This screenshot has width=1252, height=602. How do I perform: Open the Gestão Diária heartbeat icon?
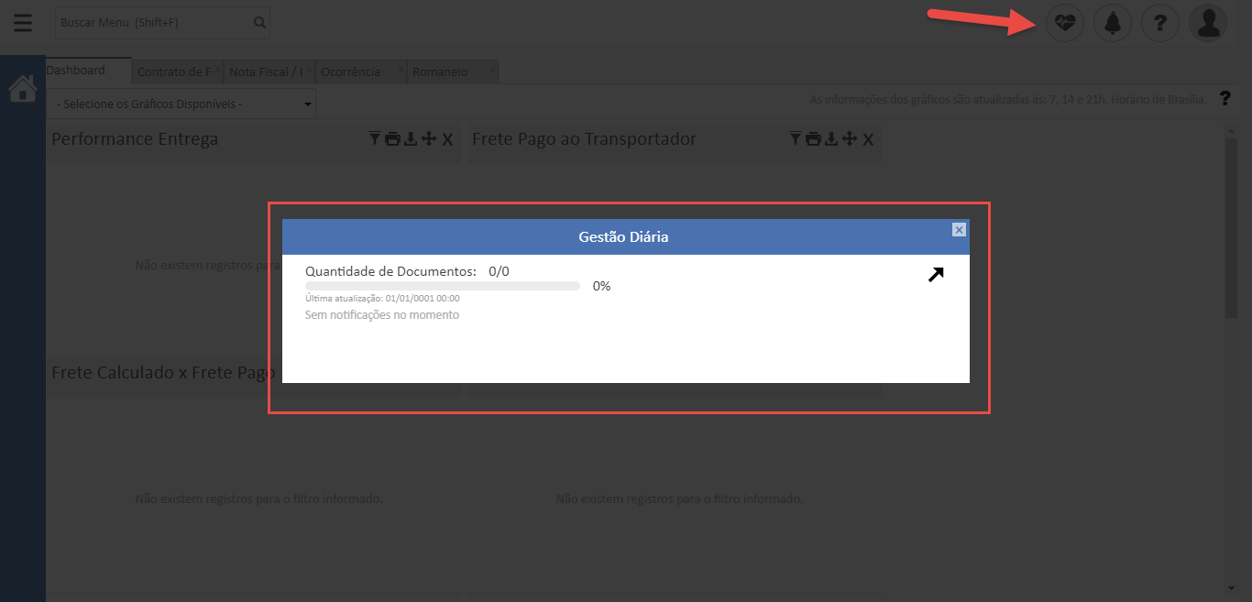pos(1064,23)
